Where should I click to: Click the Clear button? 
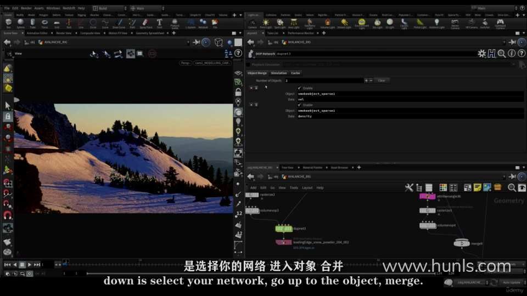[x=382, y=81]
